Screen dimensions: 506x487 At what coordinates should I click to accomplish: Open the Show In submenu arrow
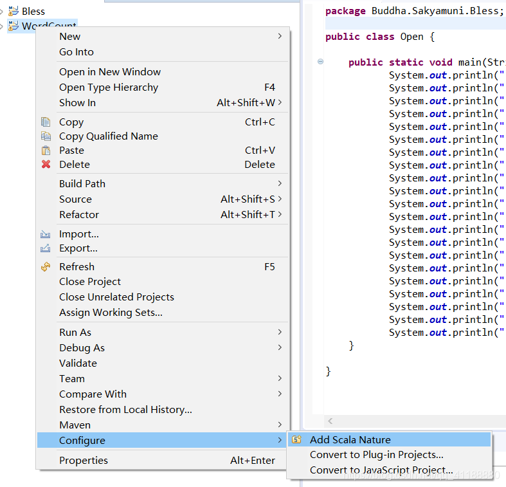[x=280, y=102]
